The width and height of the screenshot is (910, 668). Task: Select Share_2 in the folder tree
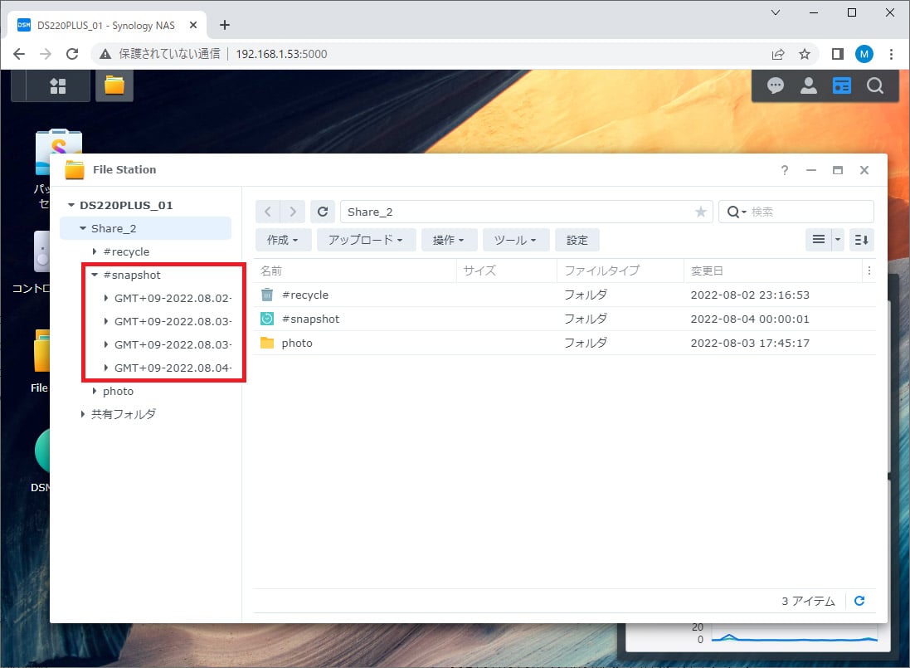[x=146, y=229]
